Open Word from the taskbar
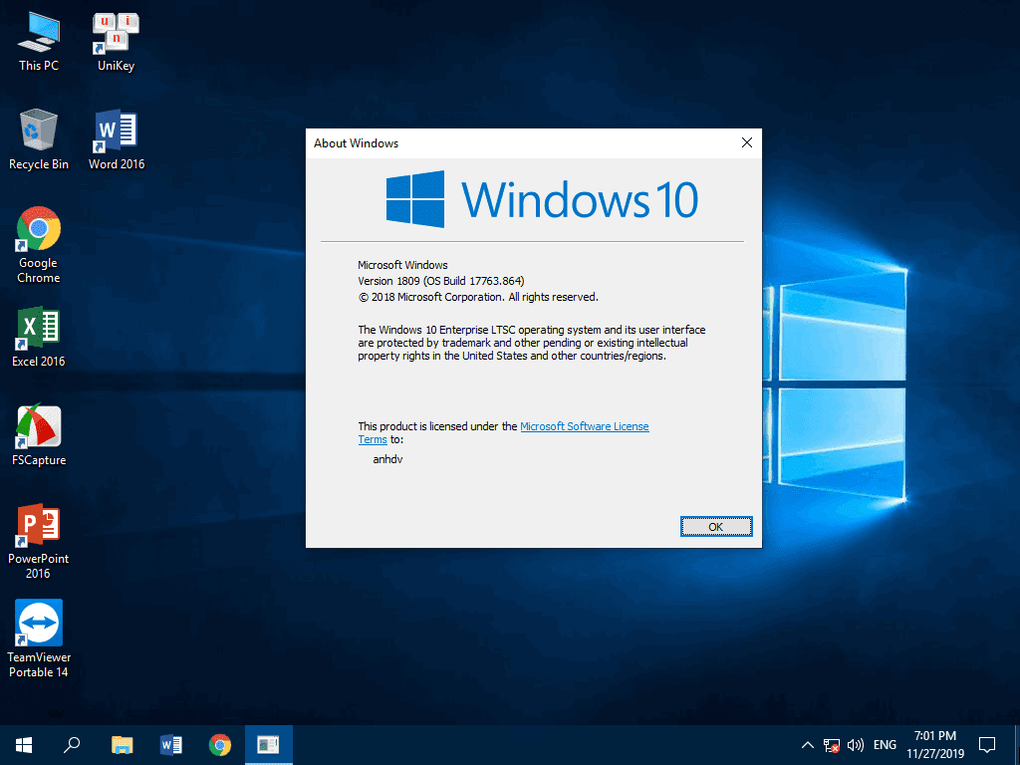 coord(171,745)
